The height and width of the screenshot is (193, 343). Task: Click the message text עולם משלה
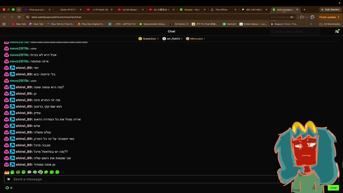click(42, 132)
